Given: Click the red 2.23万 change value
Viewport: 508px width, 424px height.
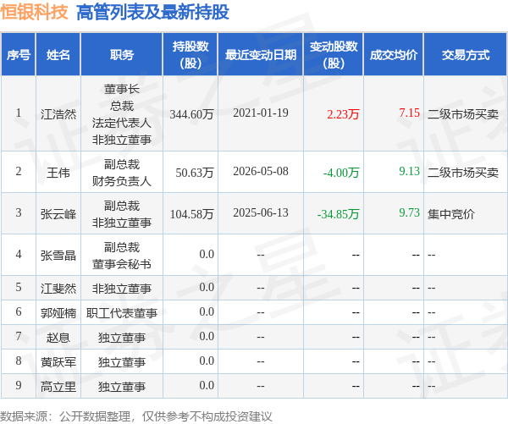Looking at the screenshot, I should pyautogui.click(x=343, y=114).
